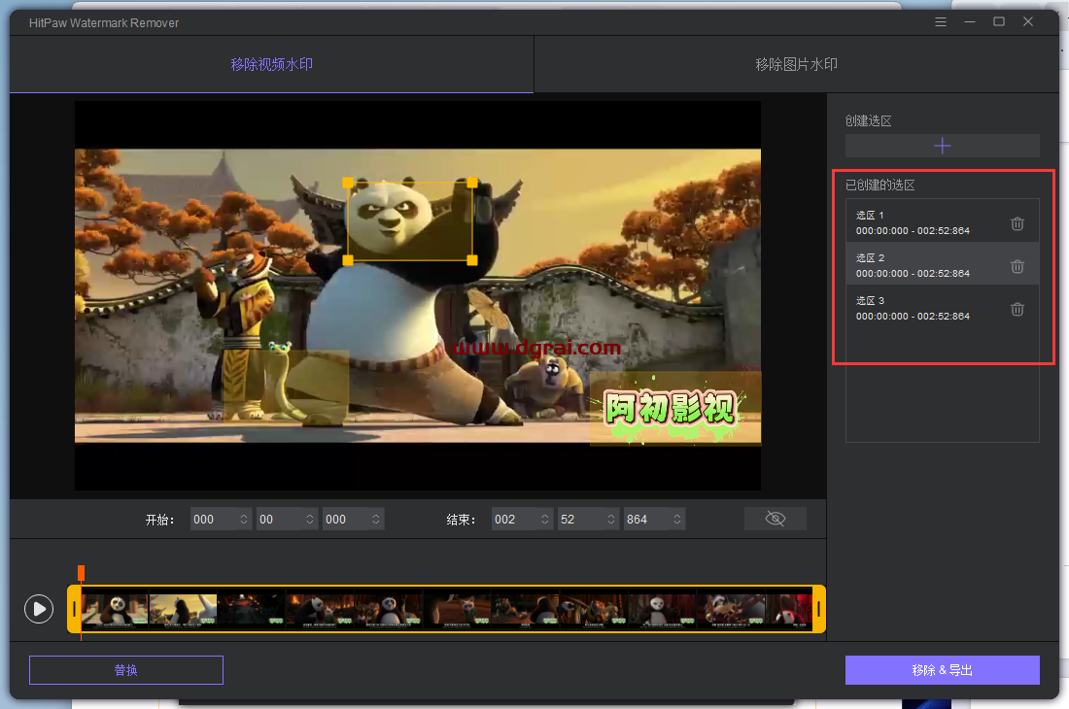The width and height of the screenshot is (1069, 709).
Task: Play the video preview
Action: point(39,609)
